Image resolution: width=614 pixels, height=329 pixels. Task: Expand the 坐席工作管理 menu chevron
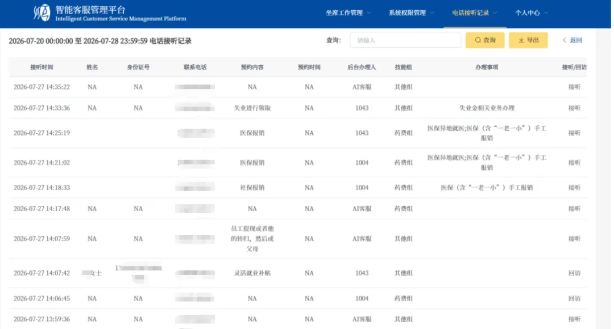pyautogui.click(x=369, y=13)
